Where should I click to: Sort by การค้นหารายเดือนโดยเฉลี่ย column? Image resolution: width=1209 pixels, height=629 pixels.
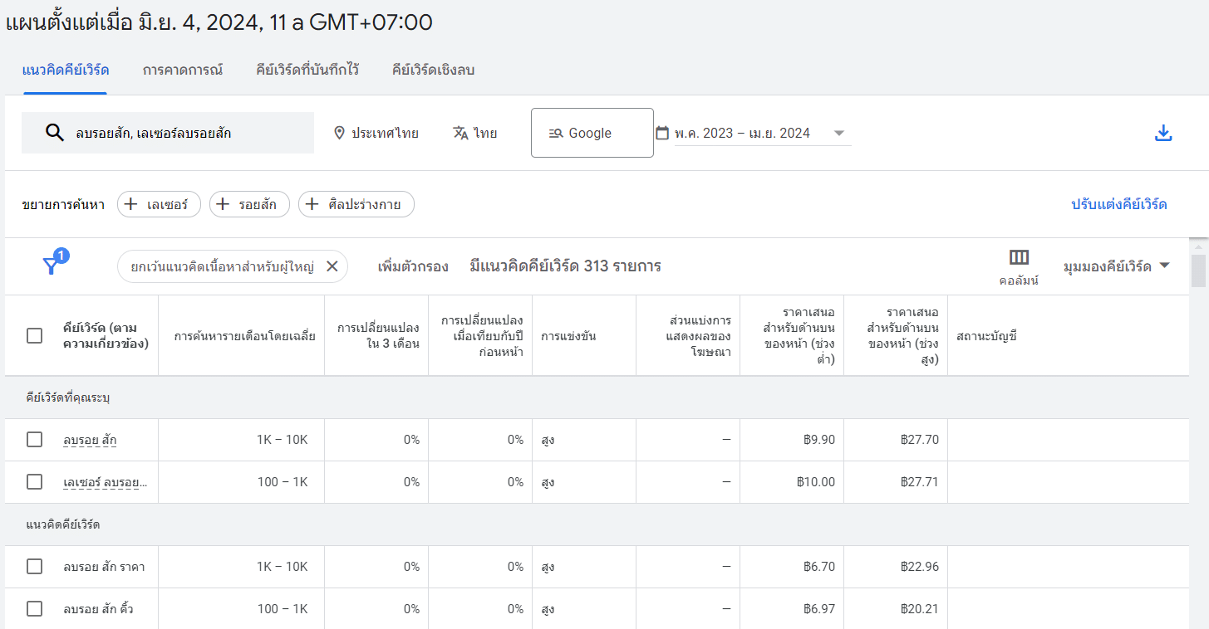tap(244, 336)
